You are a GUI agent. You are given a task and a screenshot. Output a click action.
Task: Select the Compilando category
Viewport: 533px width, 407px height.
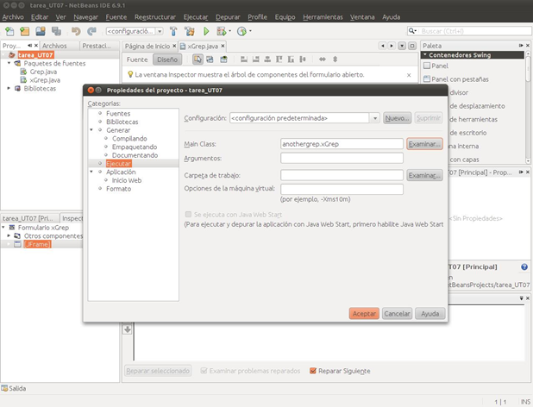pos(129,139)
